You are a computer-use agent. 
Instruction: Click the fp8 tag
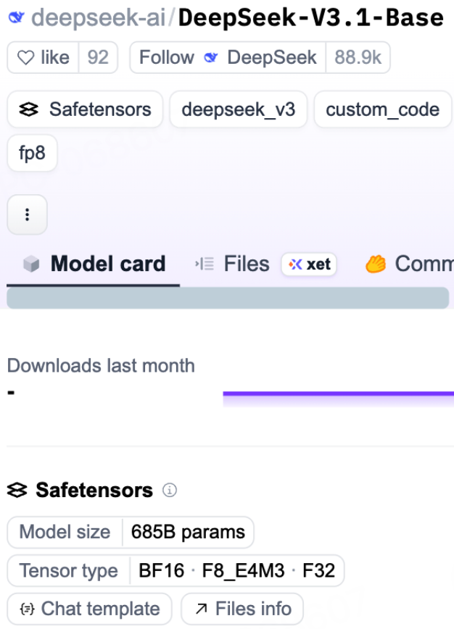point(32,154)
